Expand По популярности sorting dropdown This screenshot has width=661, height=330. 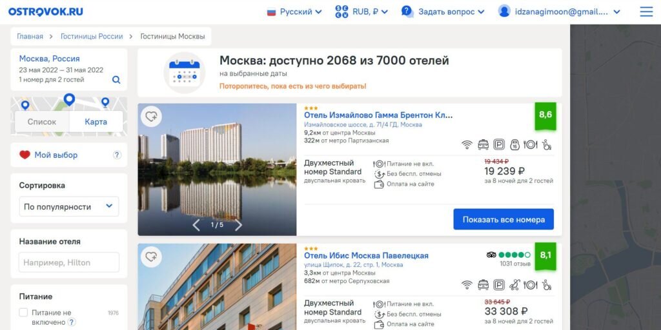pos(68,207)
